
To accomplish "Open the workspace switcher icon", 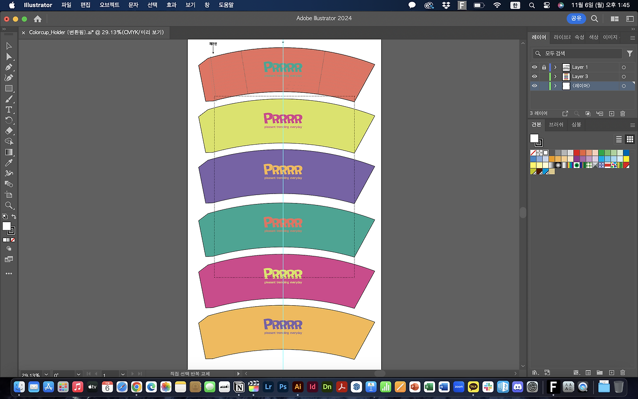I will pos(630,18).
